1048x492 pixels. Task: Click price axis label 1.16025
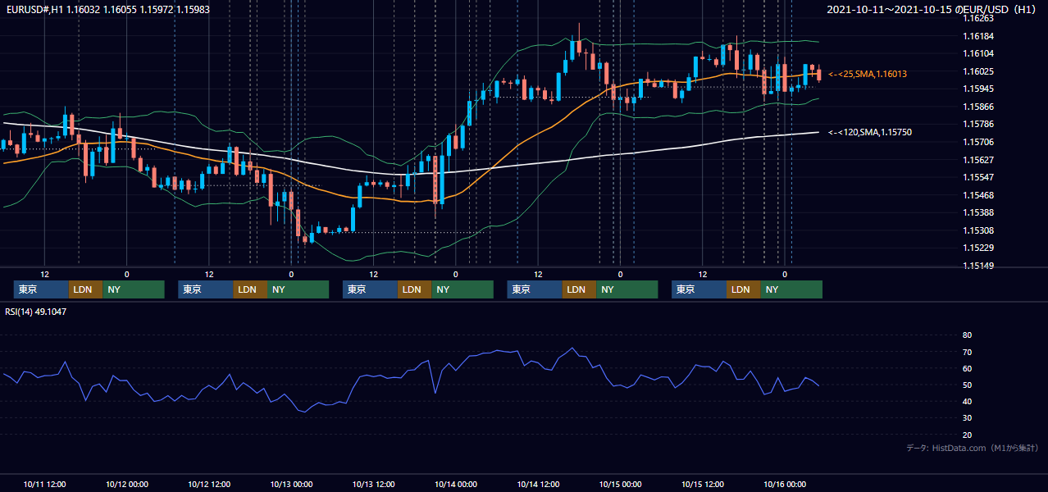coord(978,71)
